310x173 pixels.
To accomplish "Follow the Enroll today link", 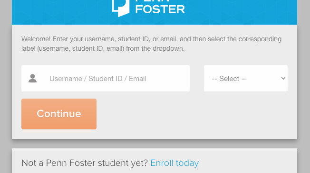I will coord(174,163).
